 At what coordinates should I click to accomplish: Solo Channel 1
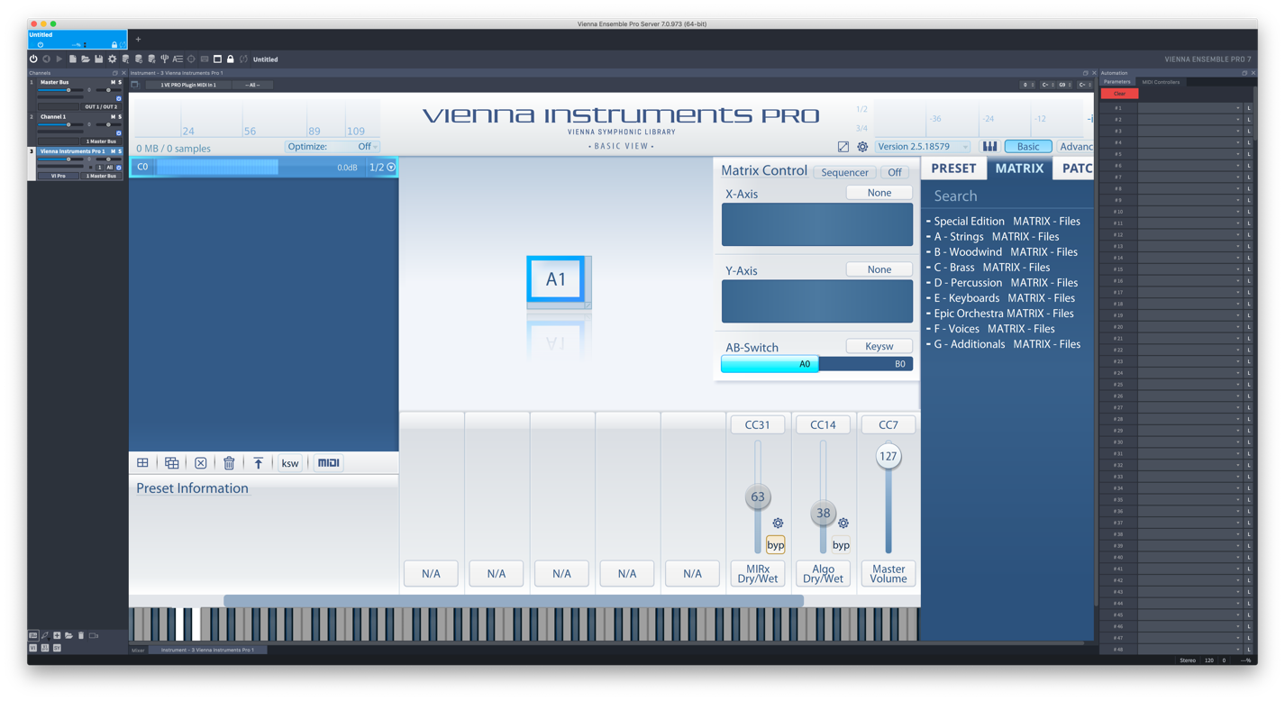(x=120, y=117)
